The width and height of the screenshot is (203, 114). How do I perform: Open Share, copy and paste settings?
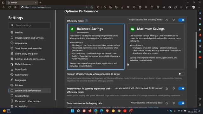(29, 54)
